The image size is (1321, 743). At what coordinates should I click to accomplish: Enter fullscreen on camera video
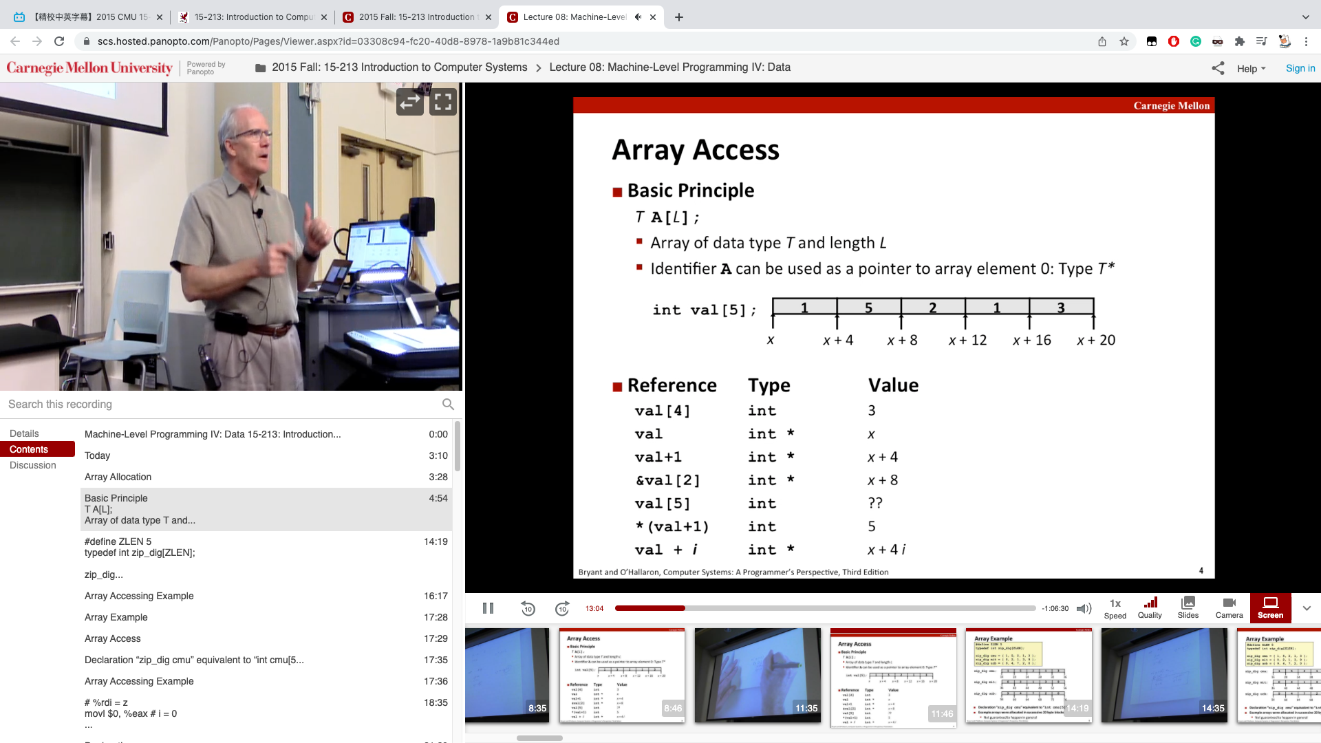[443, 102]
